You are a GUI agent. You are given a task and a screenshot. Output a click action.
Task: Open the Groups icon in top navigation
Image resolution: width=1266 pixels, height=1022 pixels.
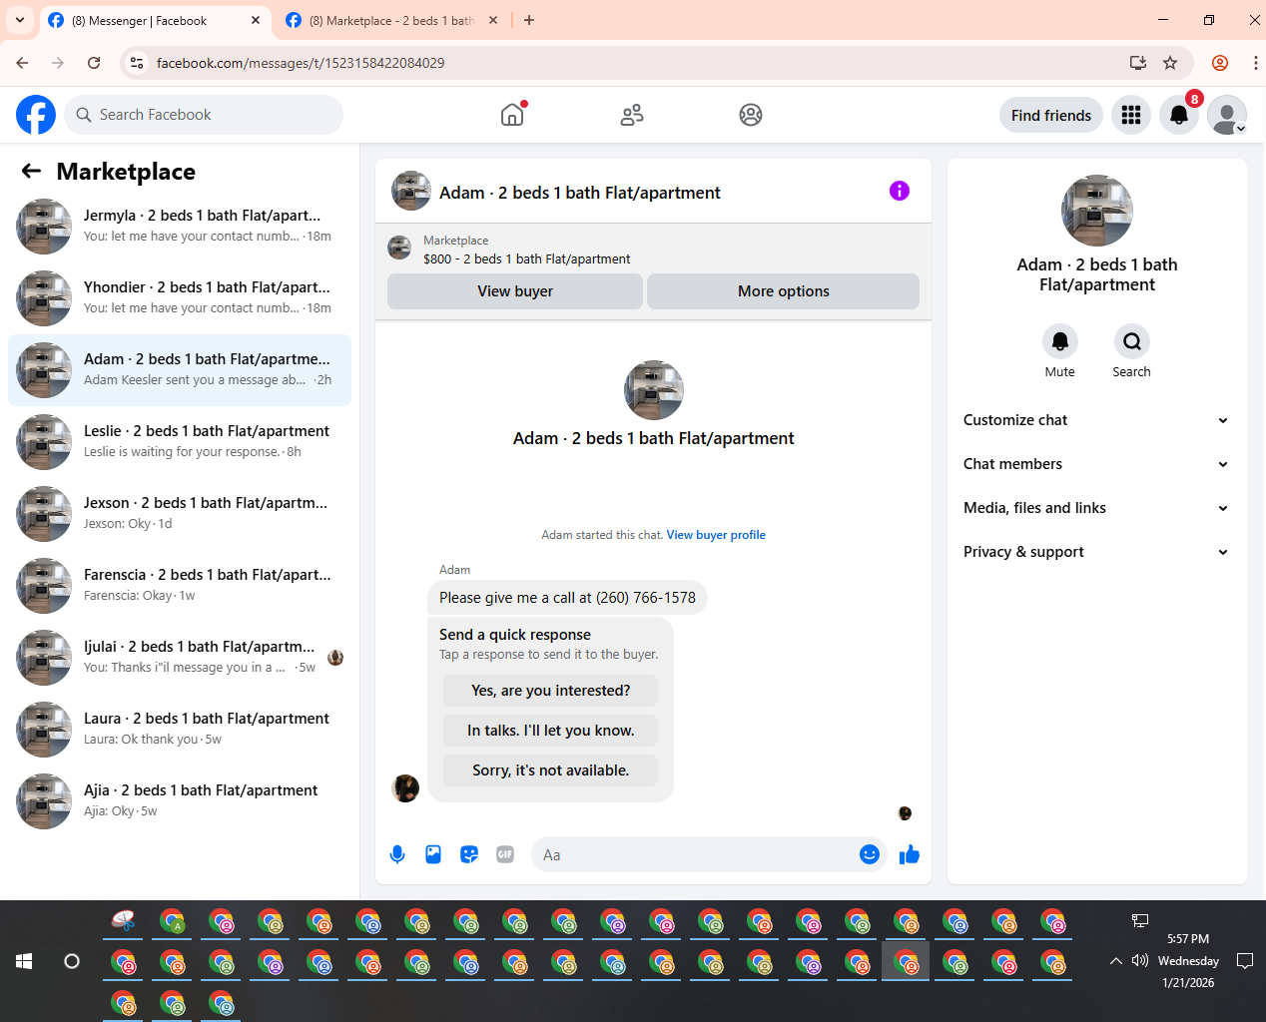pos(751,115)
